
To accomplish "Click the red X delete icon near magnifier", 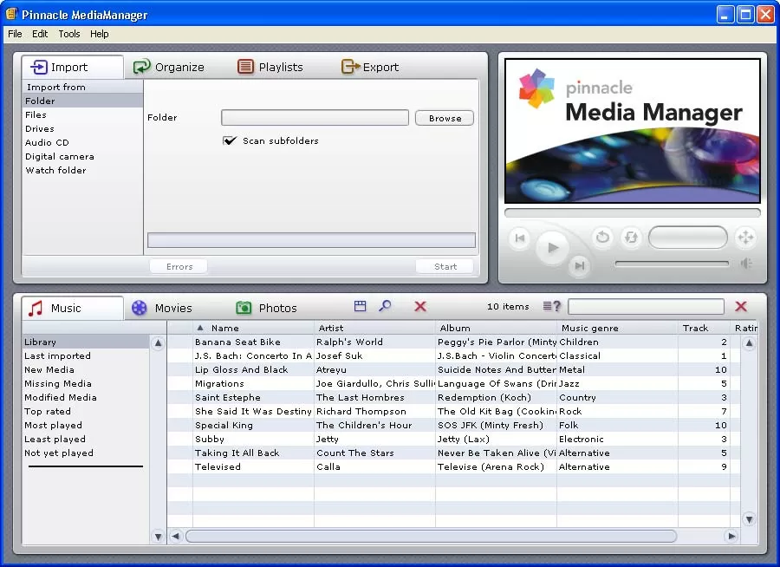I will point(420,306).
